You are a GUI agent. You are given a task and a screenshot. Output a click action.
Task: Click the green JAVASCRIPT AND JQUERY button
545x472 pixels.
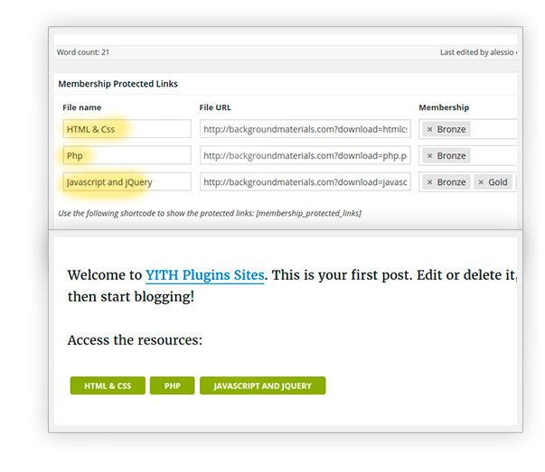[263, 385]
